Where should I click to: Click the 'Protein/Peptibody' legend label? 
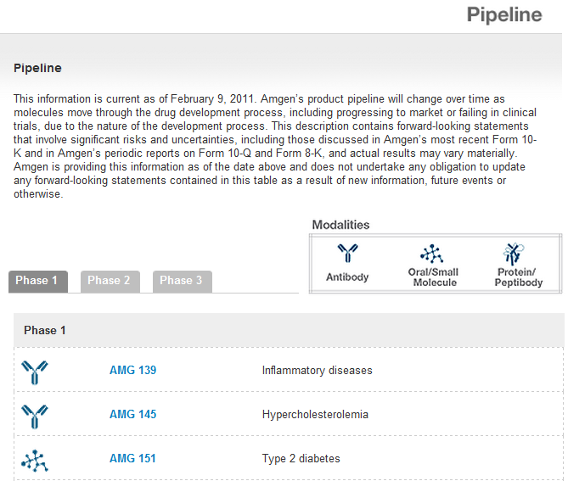tap(519, 277)
